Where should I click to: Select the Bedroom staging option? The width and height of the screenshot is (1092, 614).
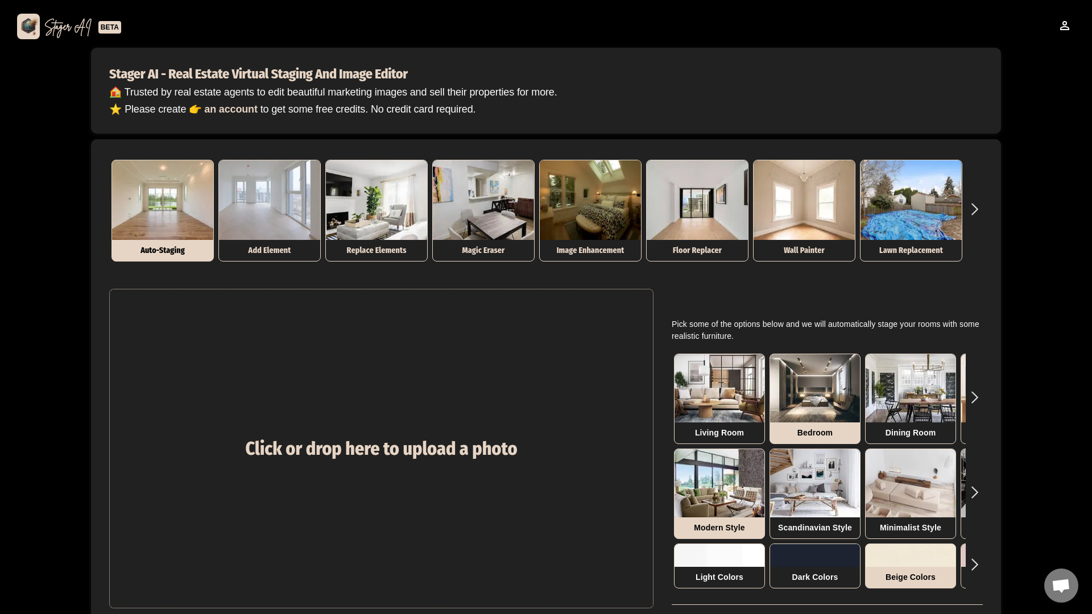tap(814, 397)
